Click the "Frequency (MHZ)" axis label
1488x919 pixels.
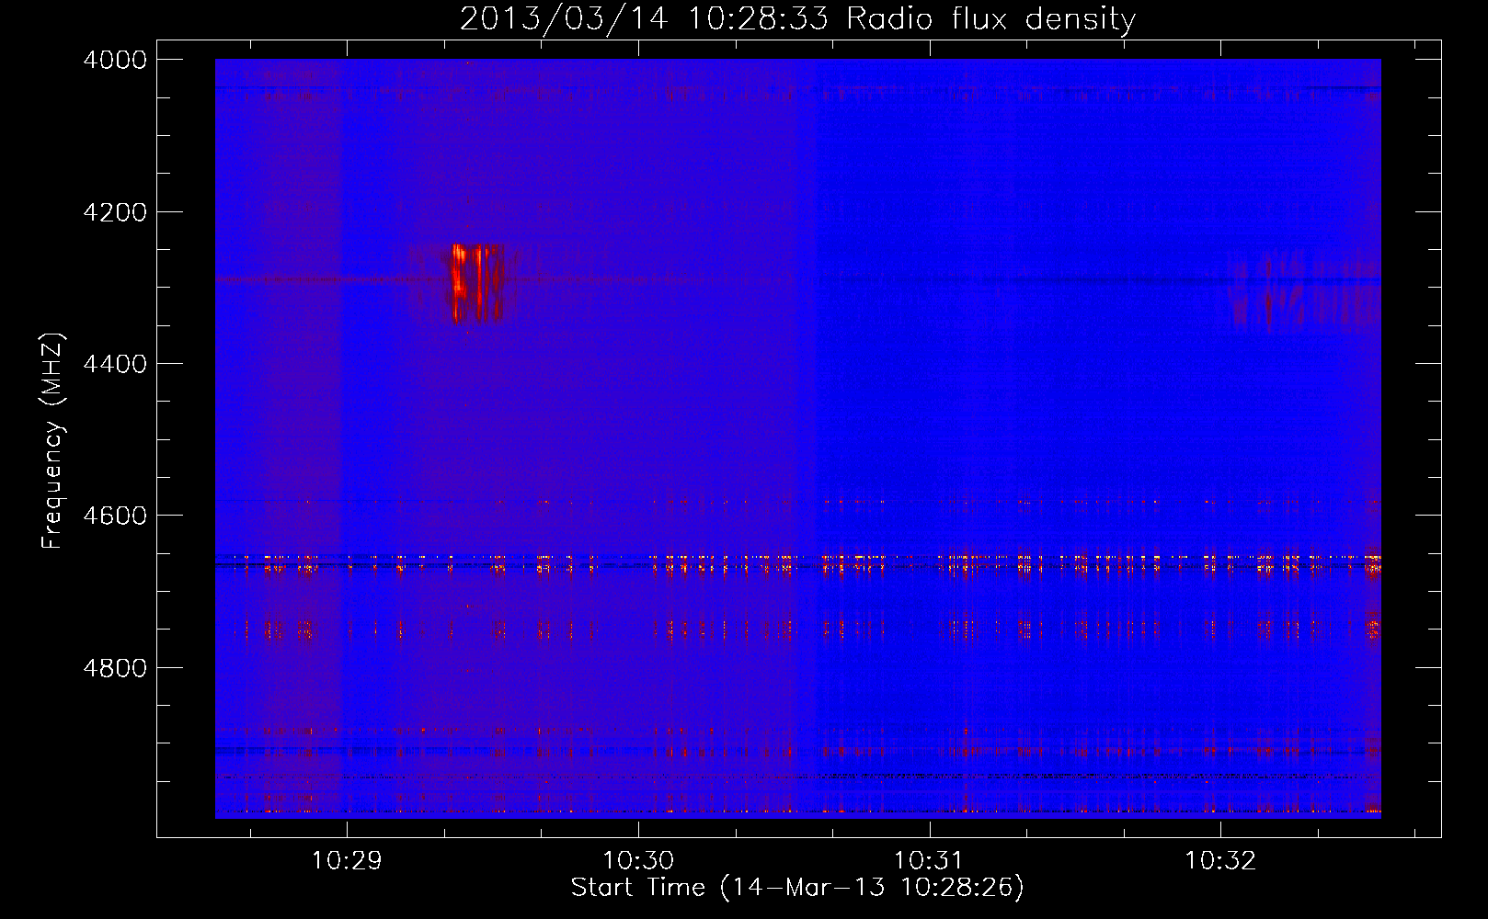coord(53,441)
